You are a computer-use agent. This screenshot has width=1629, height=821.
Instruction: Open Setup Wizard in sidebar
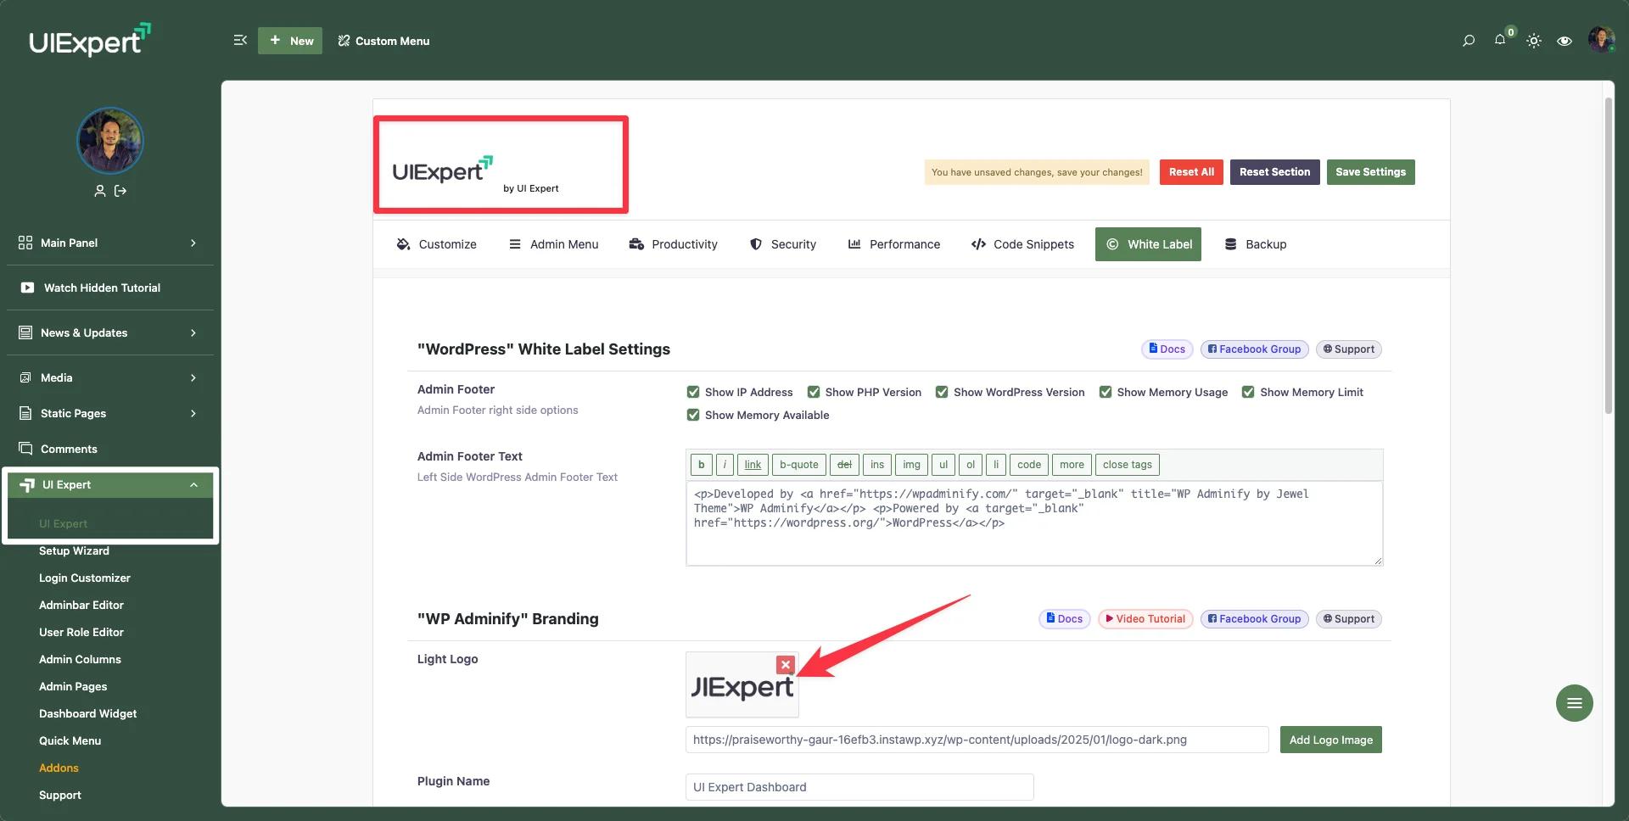pyautogui.click(x=74, y=550)
